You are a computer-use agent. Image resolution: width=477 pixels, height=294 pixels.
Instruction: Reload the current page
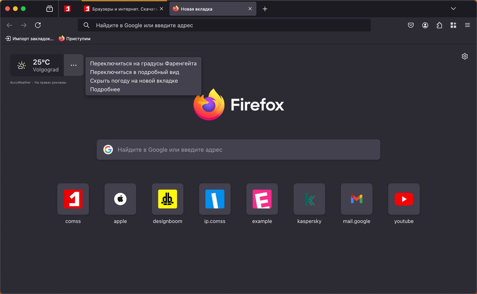(x=38, y=25)
